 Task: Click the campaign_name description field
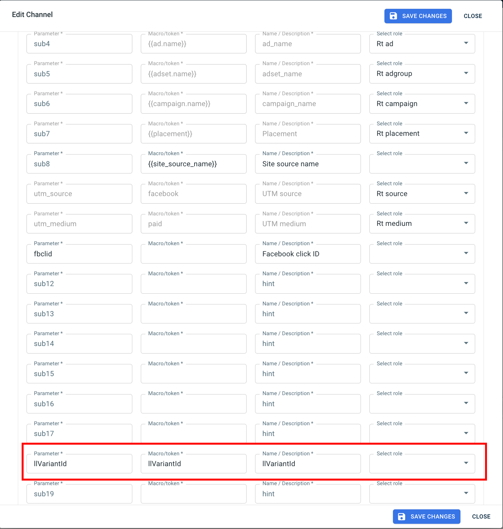pos(308,104)
